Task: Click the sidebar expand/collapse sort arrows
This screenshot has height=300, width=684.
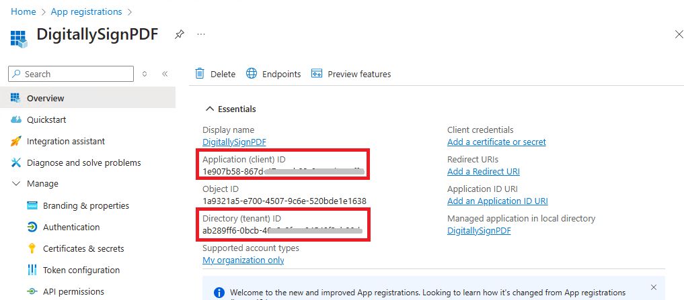Action: [145, 74]
